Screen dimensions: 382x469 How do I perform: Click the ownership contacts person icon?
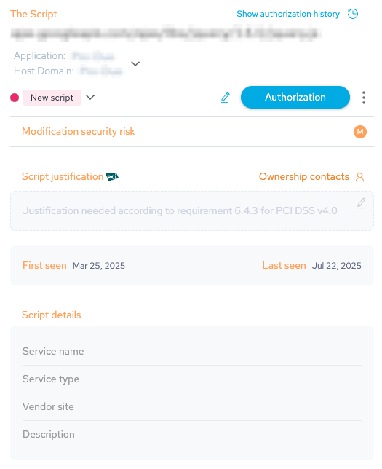(360, 177)
